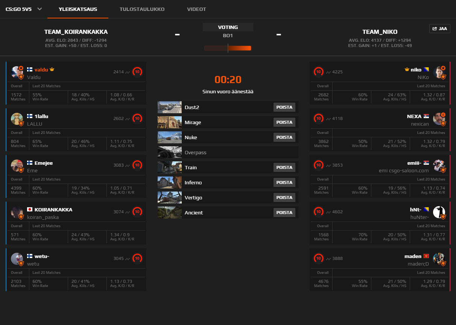The width and height of the screenshot is (456, 325).
Task: Open maden's profile via the nickname
Action: 413,256
